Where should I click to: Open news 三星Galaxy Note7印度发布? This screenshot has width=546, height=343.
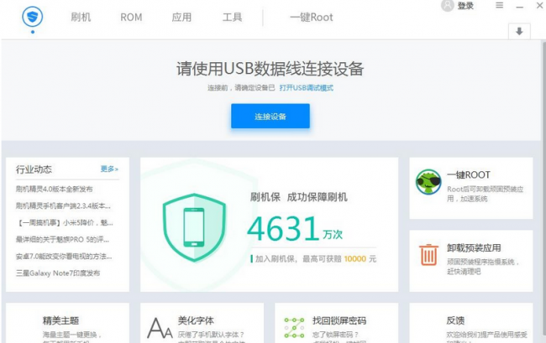[x=58, y=273]
